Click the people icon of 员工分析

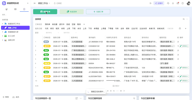[6, 36]
